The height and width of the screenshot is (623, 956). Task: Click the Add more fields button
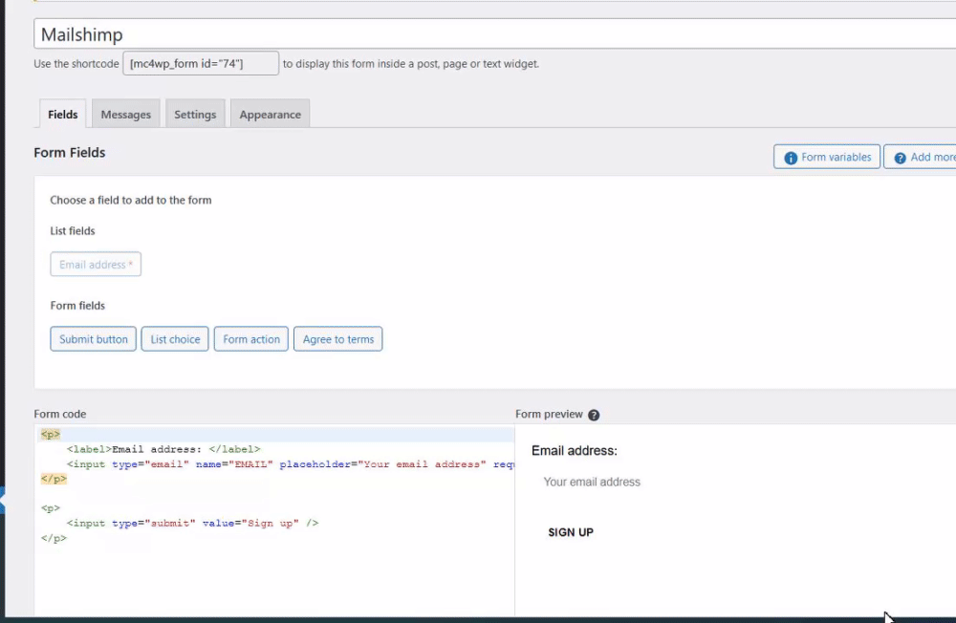tap(920, 158)
